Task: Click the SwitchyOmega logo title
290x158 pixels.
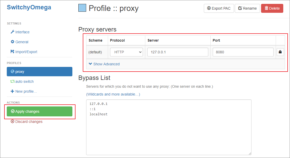Action: [x=29, y=7]
